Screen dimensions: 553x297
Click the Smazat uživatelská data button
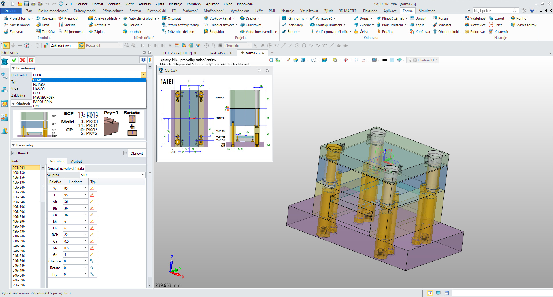(66, 169)
